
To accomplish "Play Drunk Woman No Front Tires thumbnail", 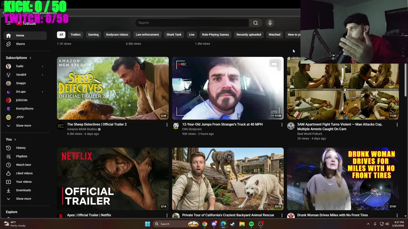I will [343, 179].
